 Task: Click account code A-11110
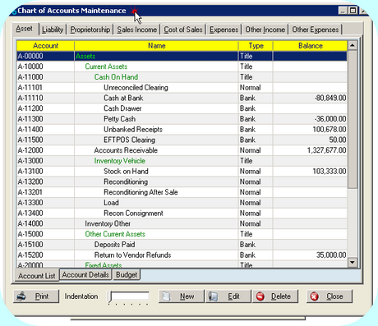[x=30, y=98]
